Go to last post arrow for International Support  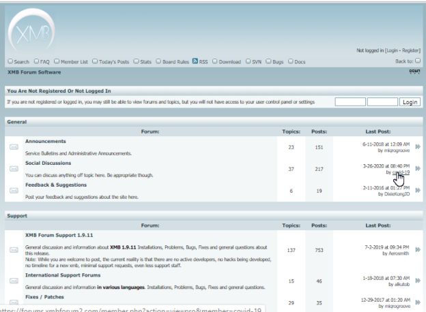tap(418, 281)
